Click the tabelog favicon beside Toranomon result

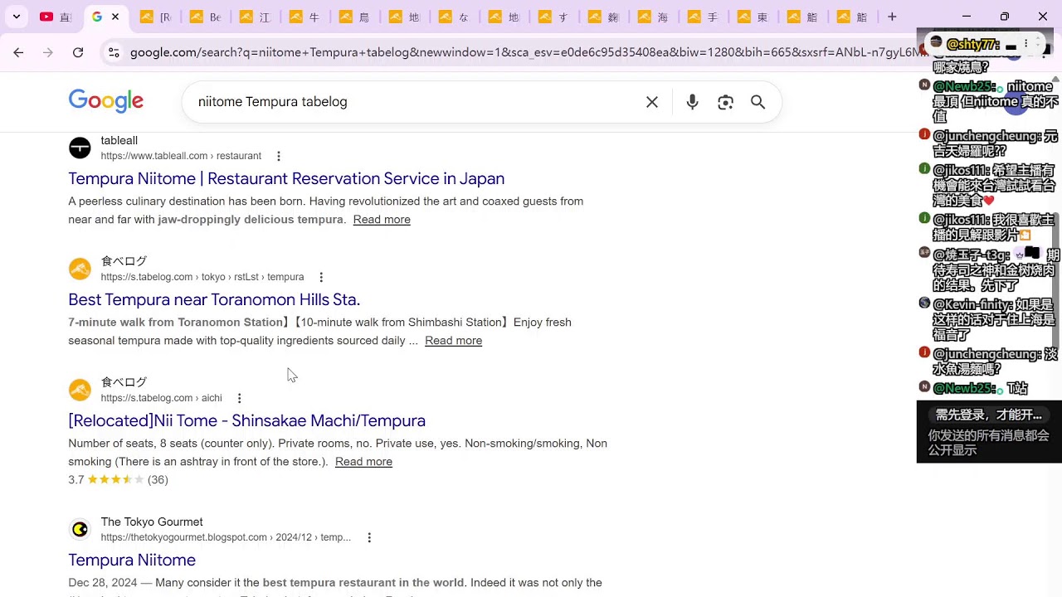pyautogui.click(x=80, y=269)
